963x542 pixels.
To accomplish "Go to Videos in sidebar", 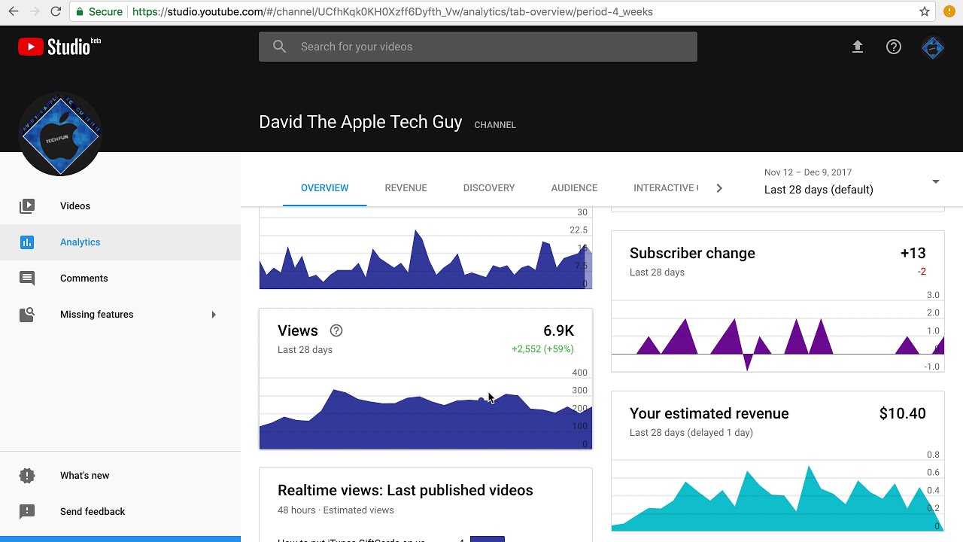I will (x=75, y=206).
